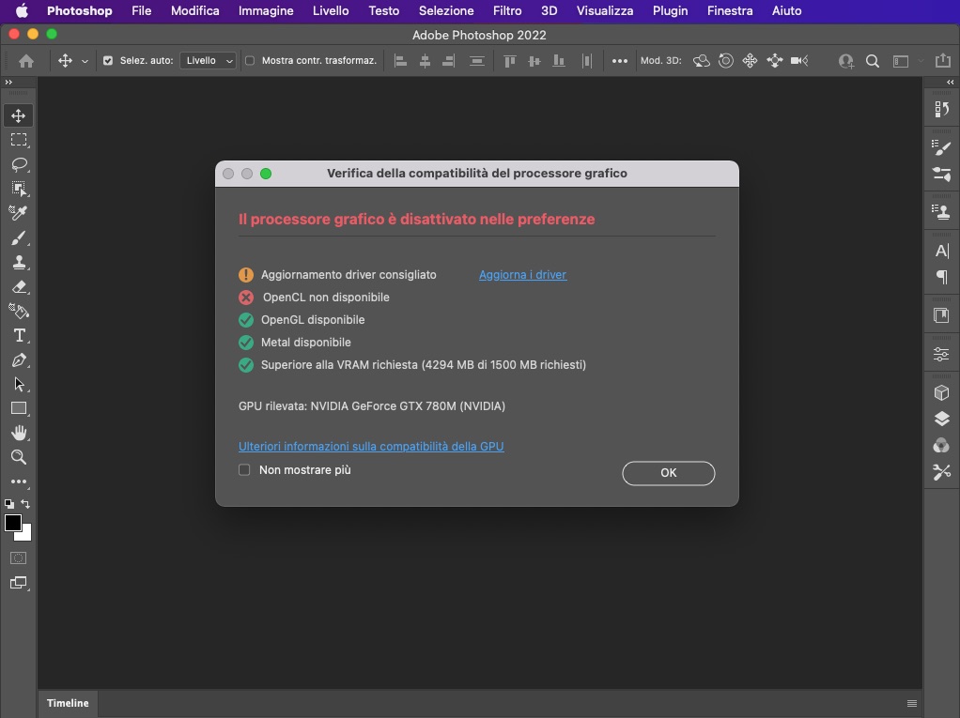Expand the right panel dock arrows
This screenshot has width=960, height=718.
tap(951, 82)
